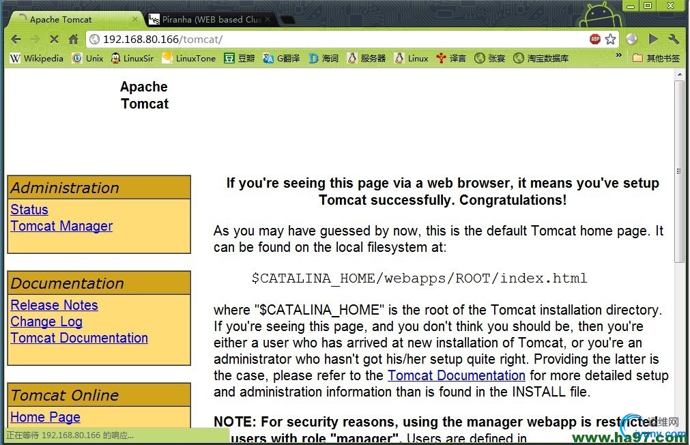The image size is (690, 445).
Task: Open the 其他书签 folder
Action: pyautogui.click(x=656, y=58)
